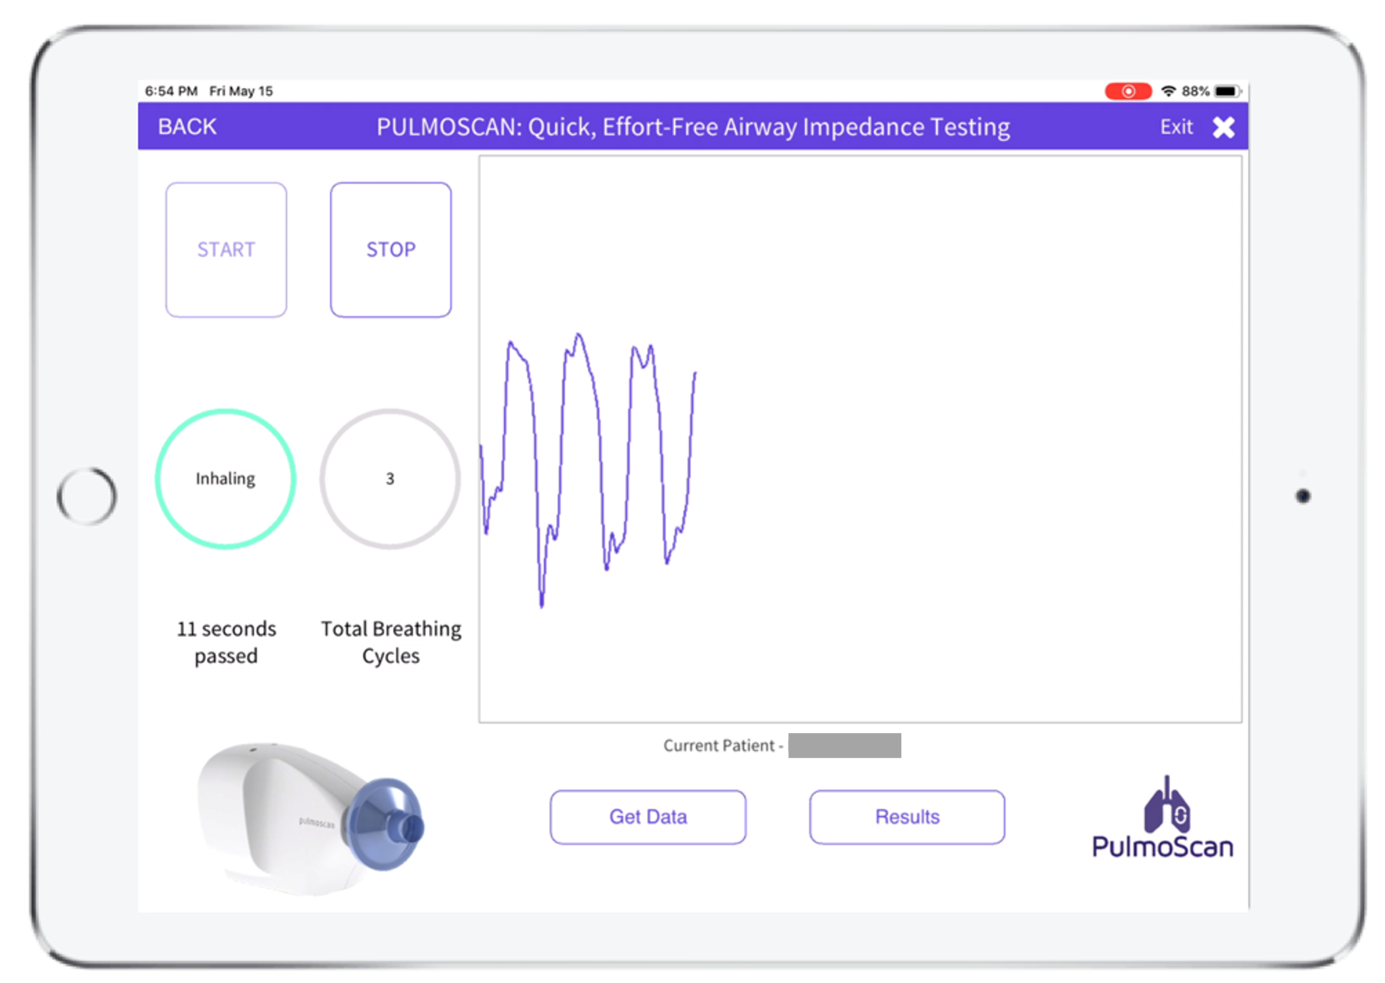Tap the 6:54 PM clock display
Viewport: 1385px width, 983px height.
172,91
